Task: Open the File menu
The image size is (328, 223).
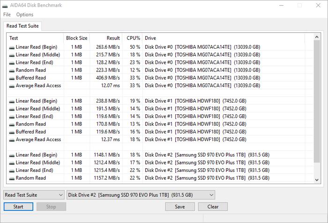Action: pyautogui.click(x=7, y=15)
